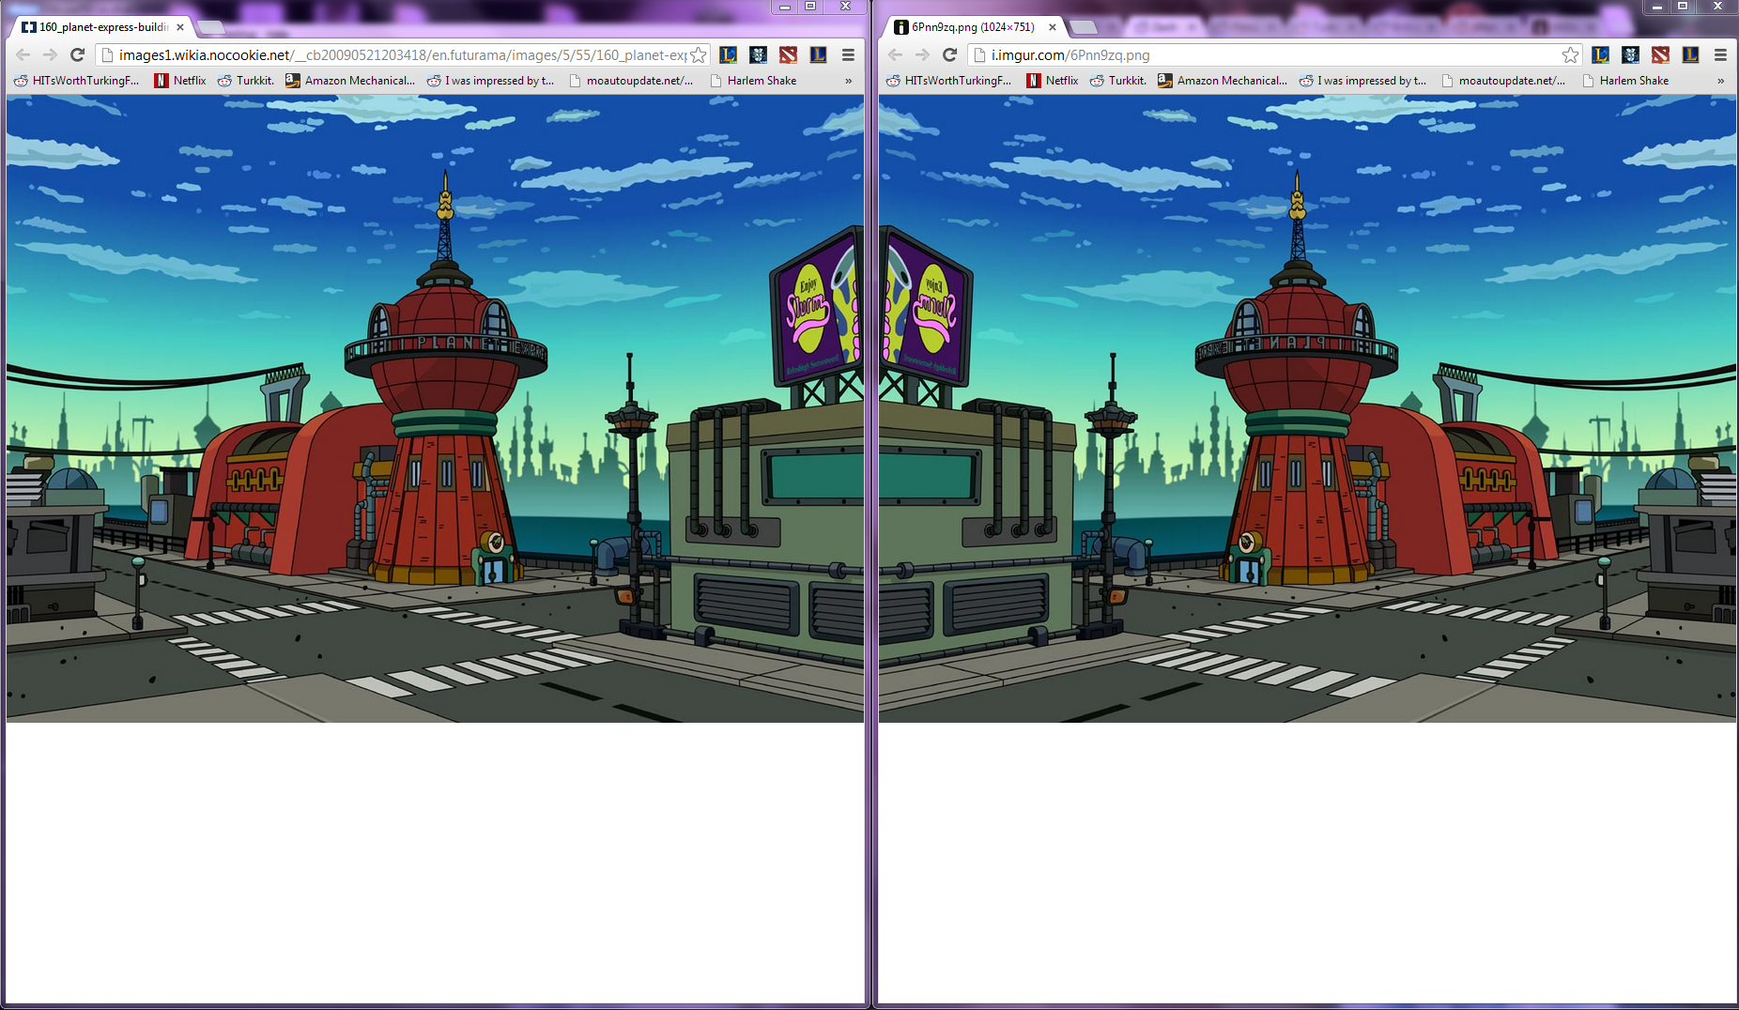
Task: Expand bookmarks overflow chevron in wikia window
Action: 848,81
